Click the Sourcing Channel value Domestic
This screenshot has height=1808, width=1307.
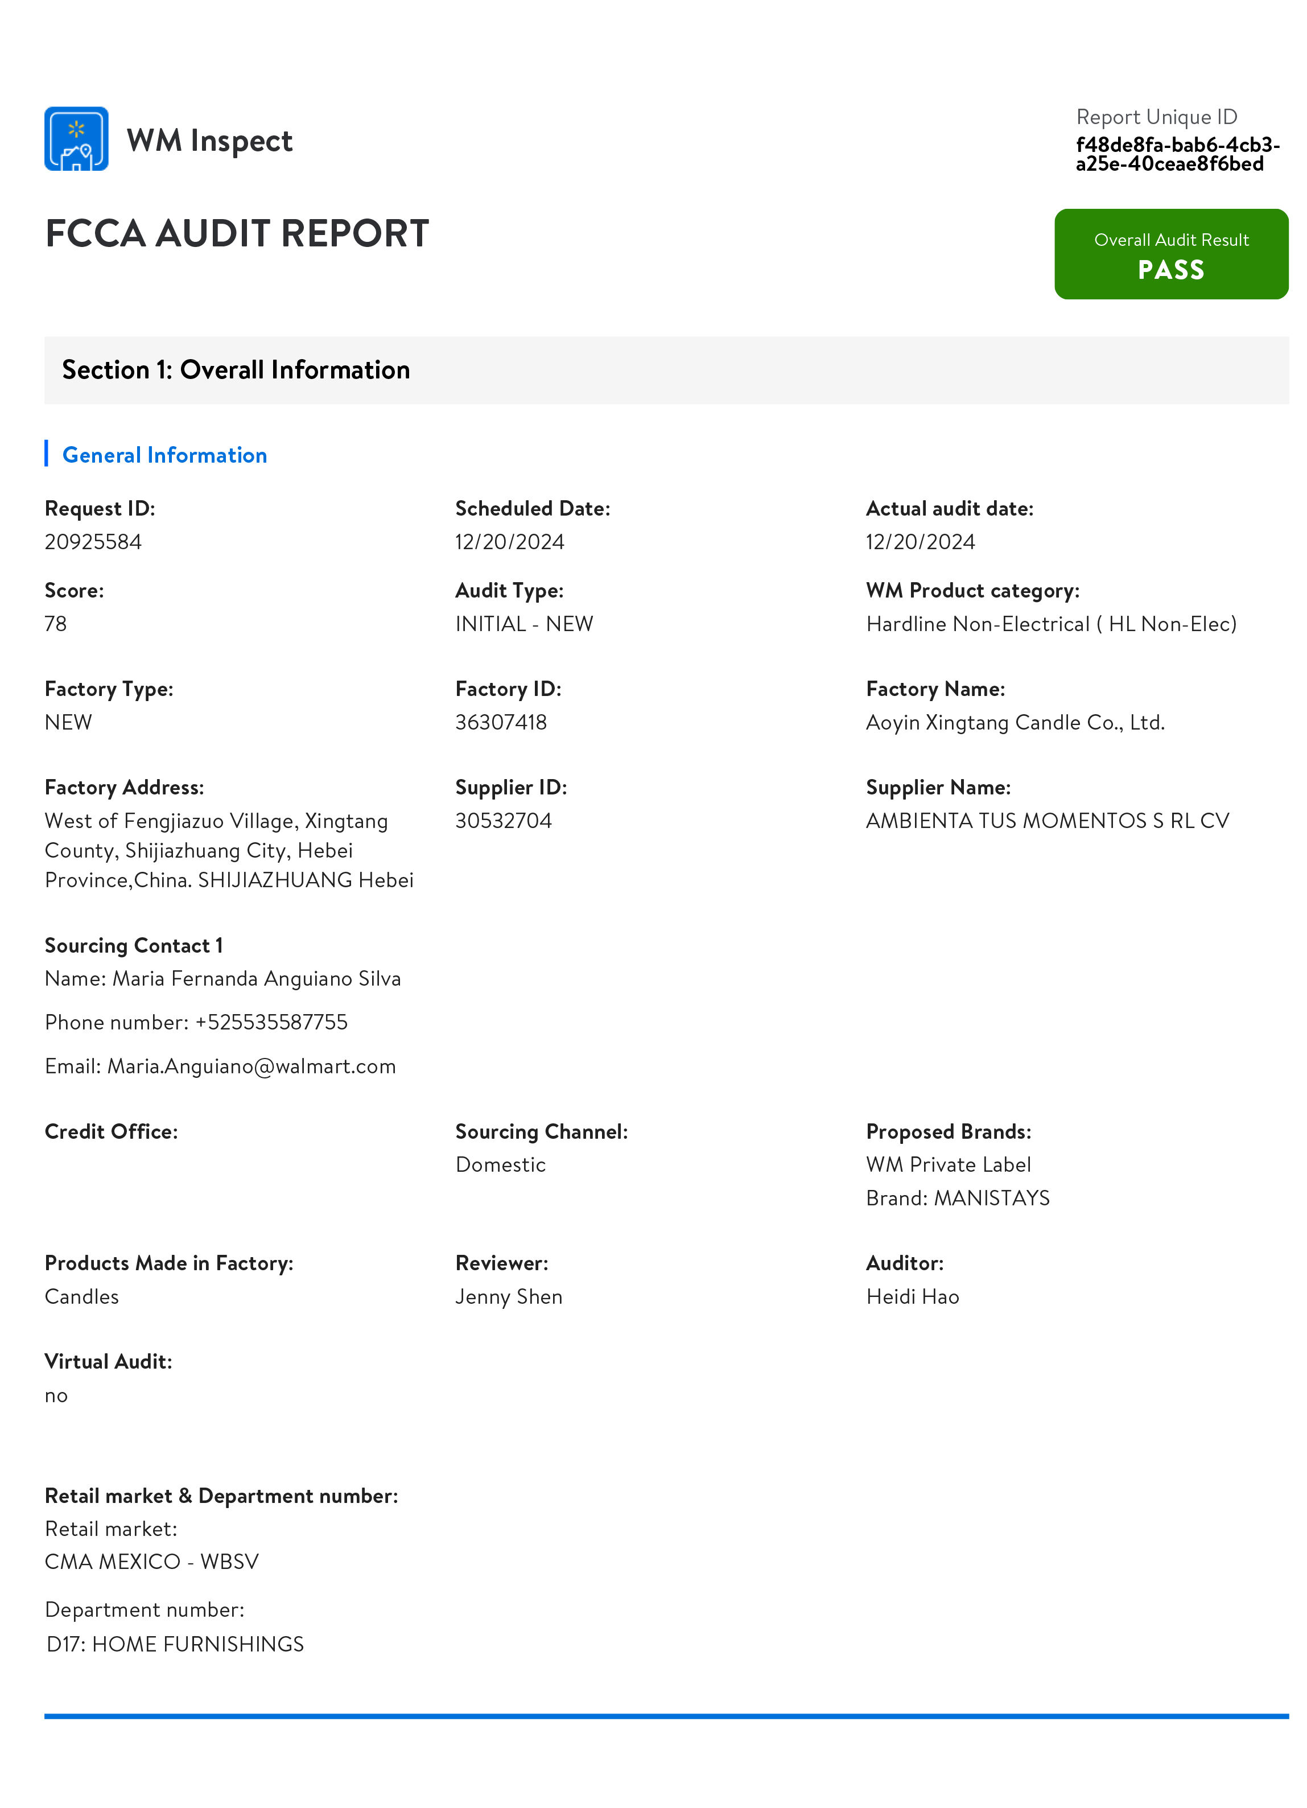500,1165
